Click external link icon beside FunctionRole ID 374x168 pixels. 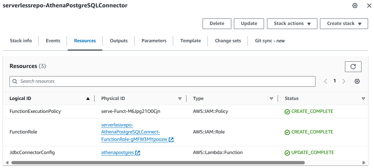171,140
